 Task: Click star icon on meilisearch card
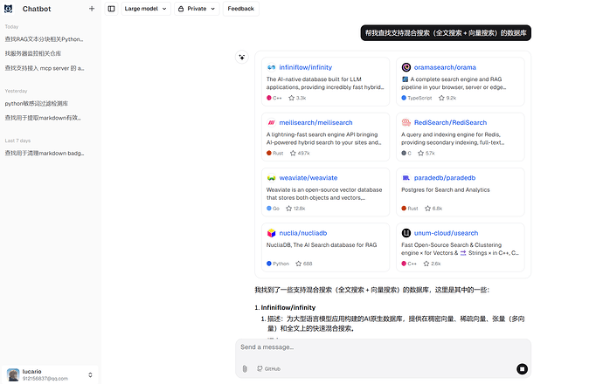293,154
